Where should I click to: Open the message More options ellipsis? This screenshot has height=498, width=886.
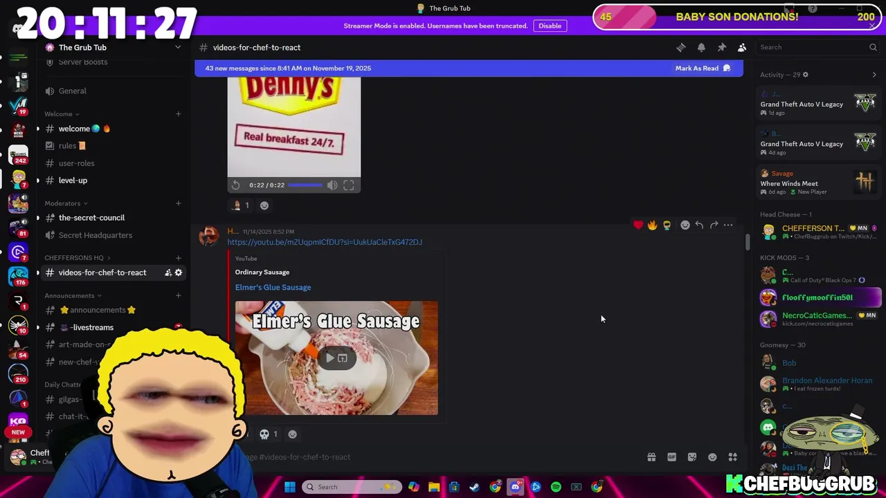728,225
